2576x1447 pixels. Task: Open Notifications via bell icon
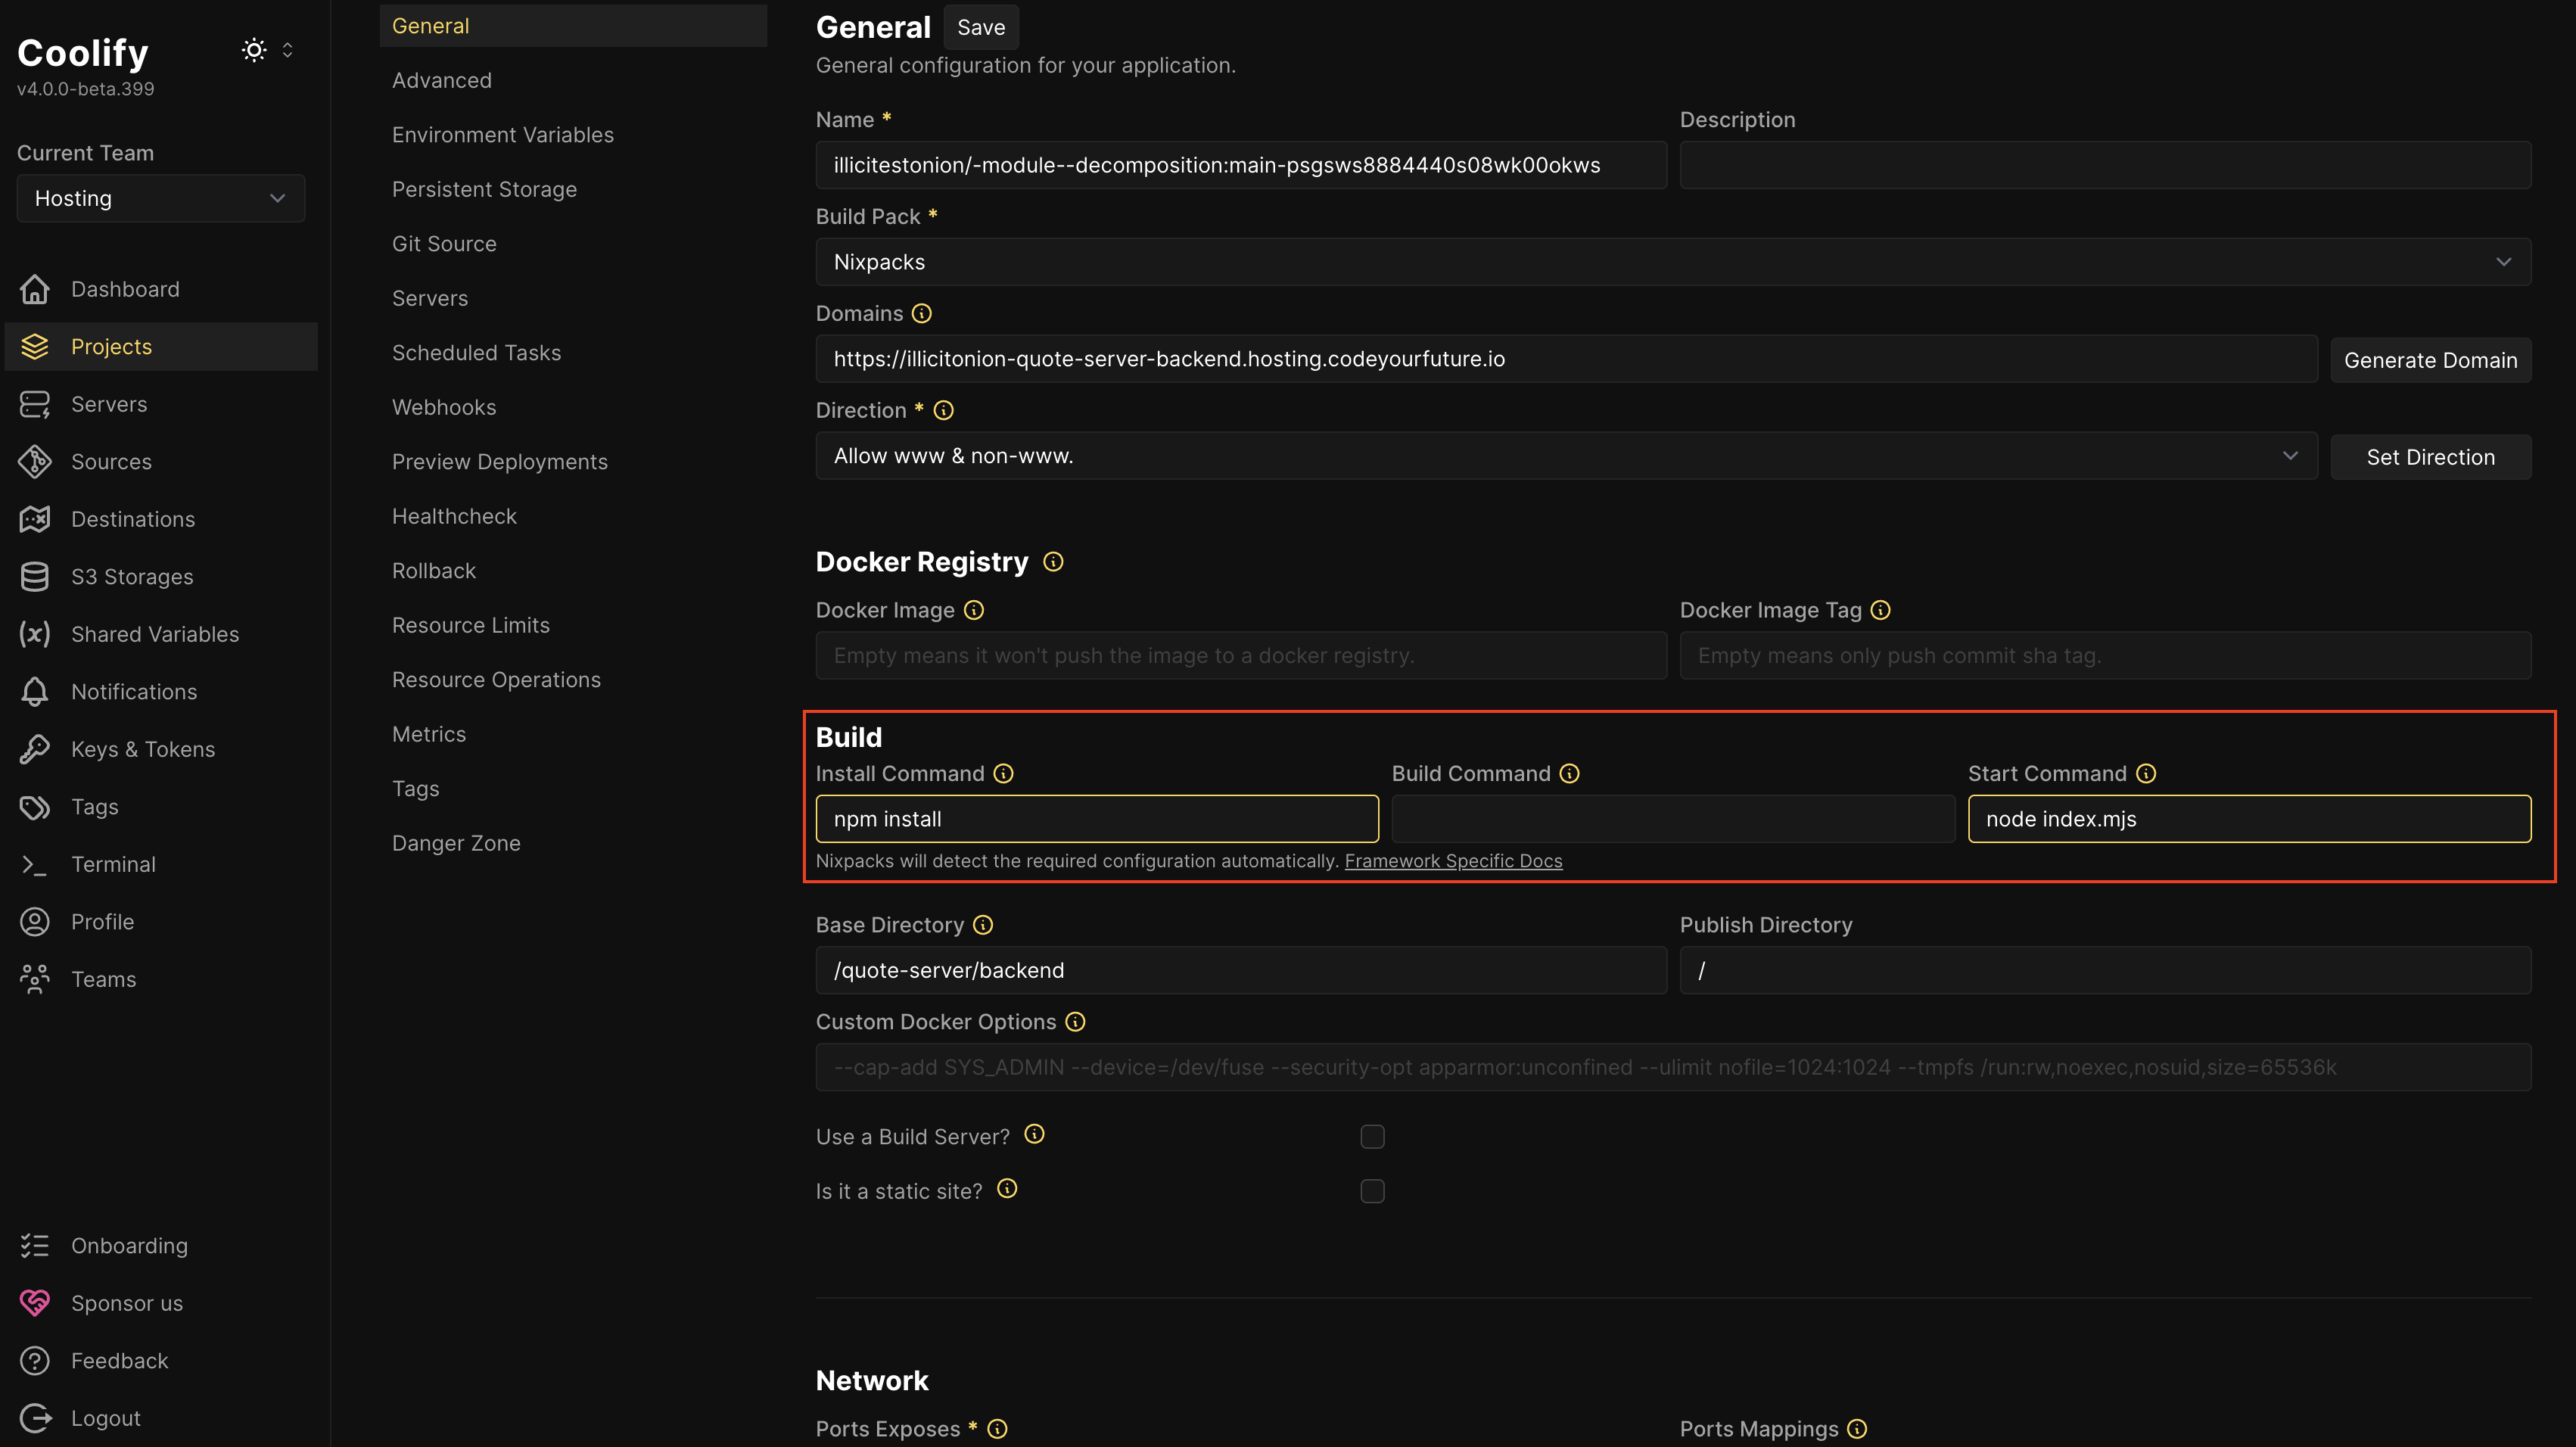tap(34, 691)
